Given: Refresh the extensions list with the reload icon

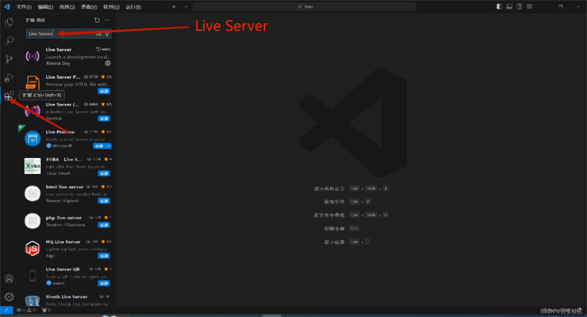Looking at the screenshot, I should 97,20.
